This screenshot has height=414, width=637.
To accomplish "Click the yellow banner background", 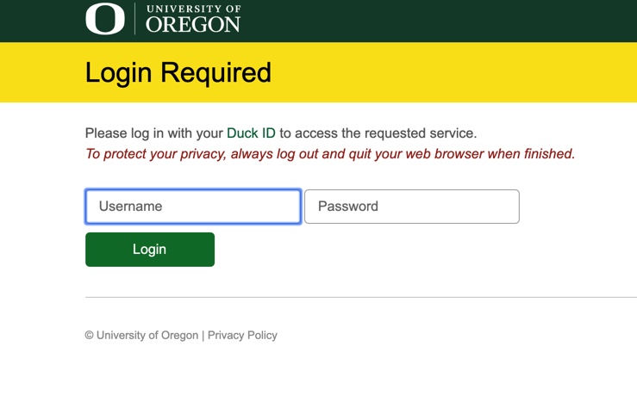I will 447,72.
